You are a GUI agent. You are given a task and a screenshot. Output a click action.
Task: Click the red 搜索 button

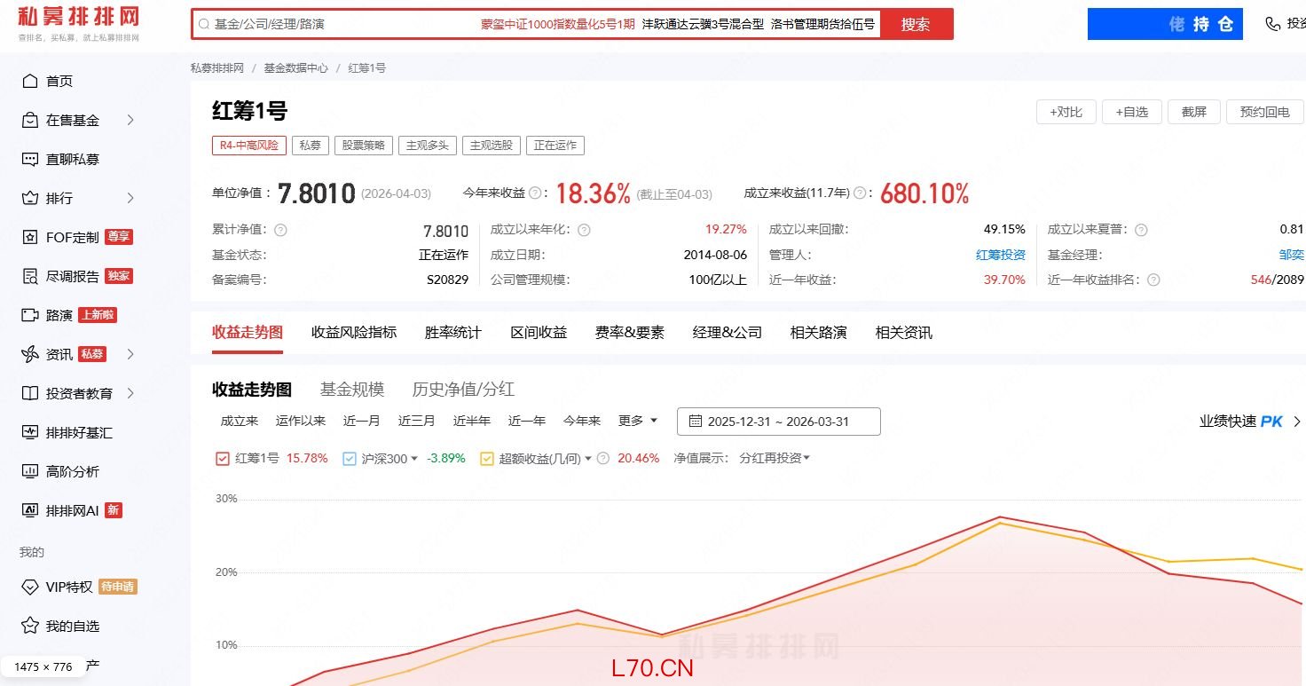click(x=916, y=24)
